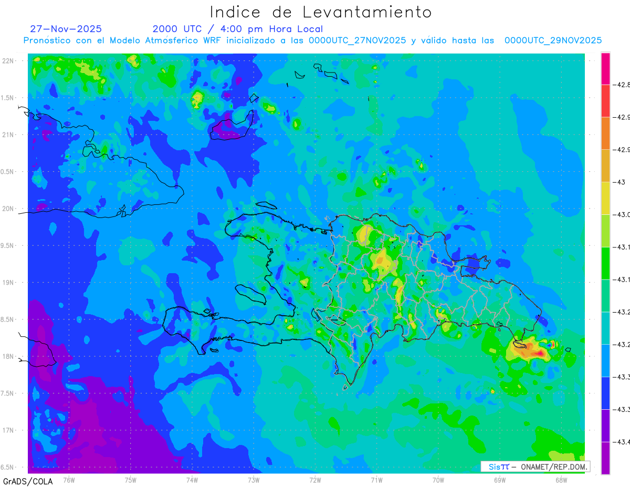This screenshot has width=630, height=487.
Task: Choose the bright green colorbar band
Action: tap(605, 263)
